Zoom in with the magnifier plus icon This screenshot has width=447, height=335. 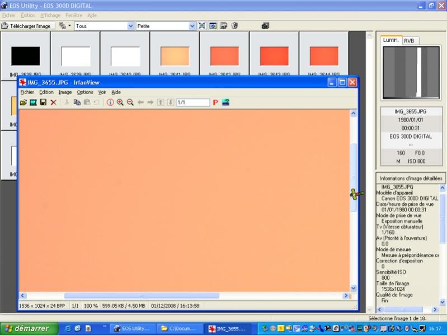120,102
